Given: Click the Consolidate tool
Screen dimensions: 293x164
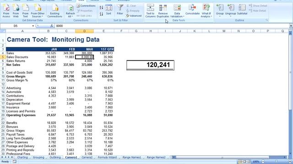Looking at the screenshot, I should 192,10.
